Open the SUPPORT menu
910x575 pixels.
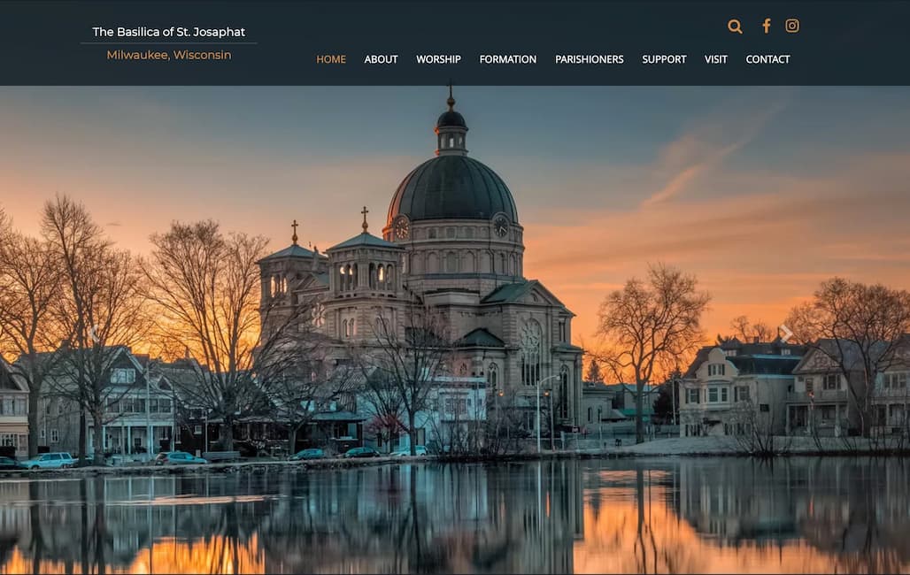pos(664,59)
